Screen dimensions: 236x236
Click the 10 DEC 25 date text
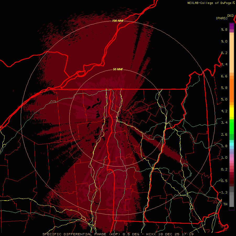(x=169, y=234)
